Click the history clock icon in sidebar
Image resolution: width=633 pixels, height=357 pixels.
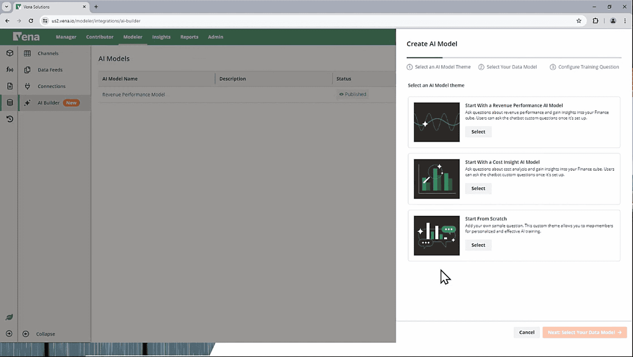click(x=9, y=119)
